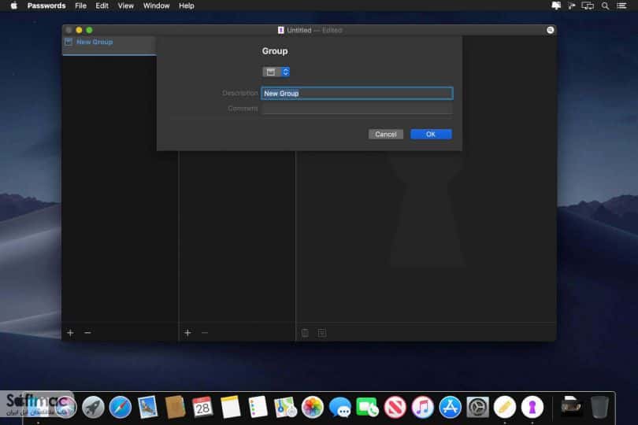The width and height of the screenshot is (638, 425).
Task: Open iTunes from the Dock
Action: (x=422, y=407)
